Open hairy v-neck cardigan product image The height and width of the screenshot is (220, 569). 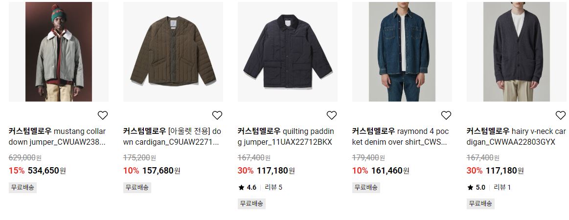point(517,52)
